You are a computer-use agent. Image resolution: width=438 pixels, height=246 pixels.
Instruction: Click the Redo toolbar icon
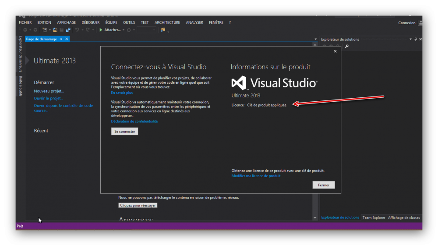[x=88, y=30]
